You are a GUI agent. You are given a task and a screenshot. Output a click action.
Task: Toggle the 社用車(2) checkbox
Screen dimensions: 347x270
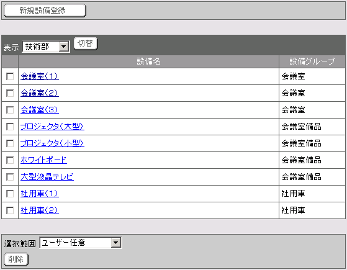[10, 210]
